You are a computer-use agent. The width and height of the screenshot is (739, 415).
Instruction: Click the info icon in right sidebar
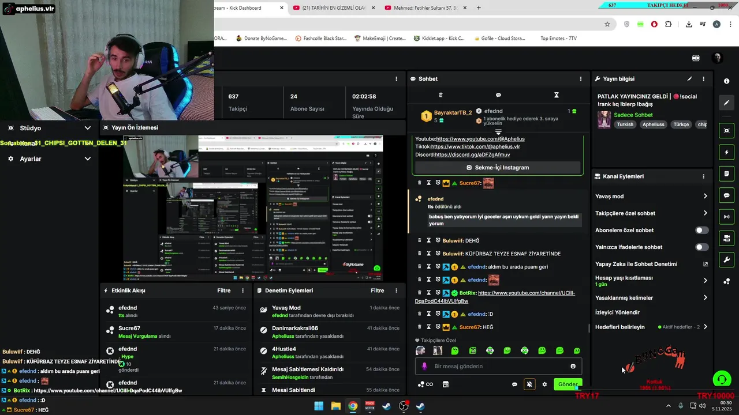tap(727, 81)
